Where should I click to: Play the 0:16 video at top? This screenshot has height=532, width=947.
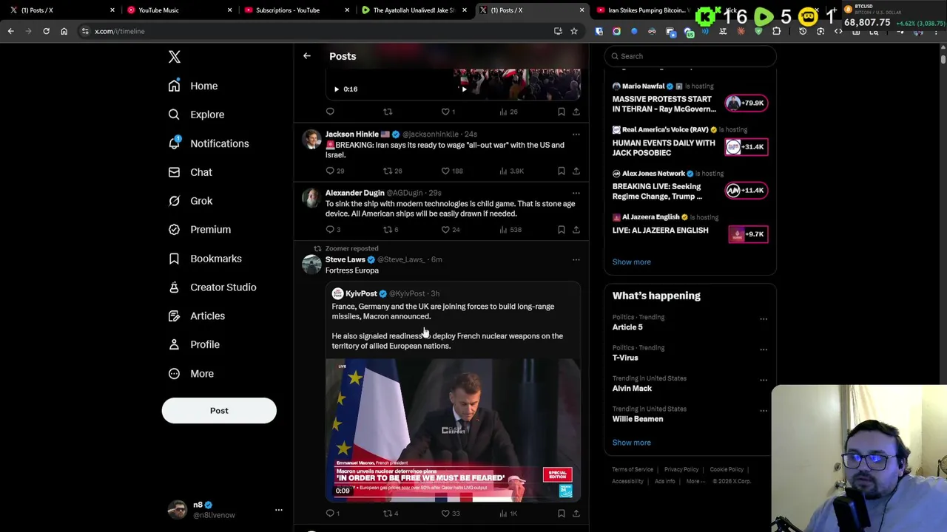[x=337, y=89]
